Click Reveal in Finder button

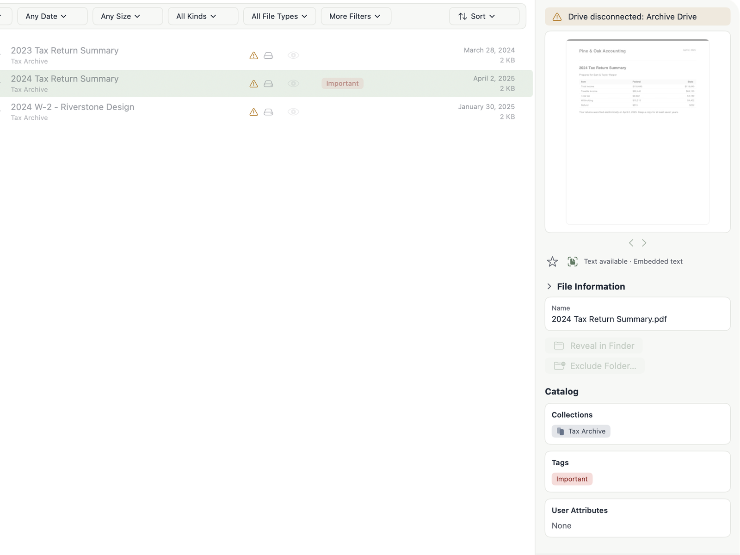[x=594, y=346]
